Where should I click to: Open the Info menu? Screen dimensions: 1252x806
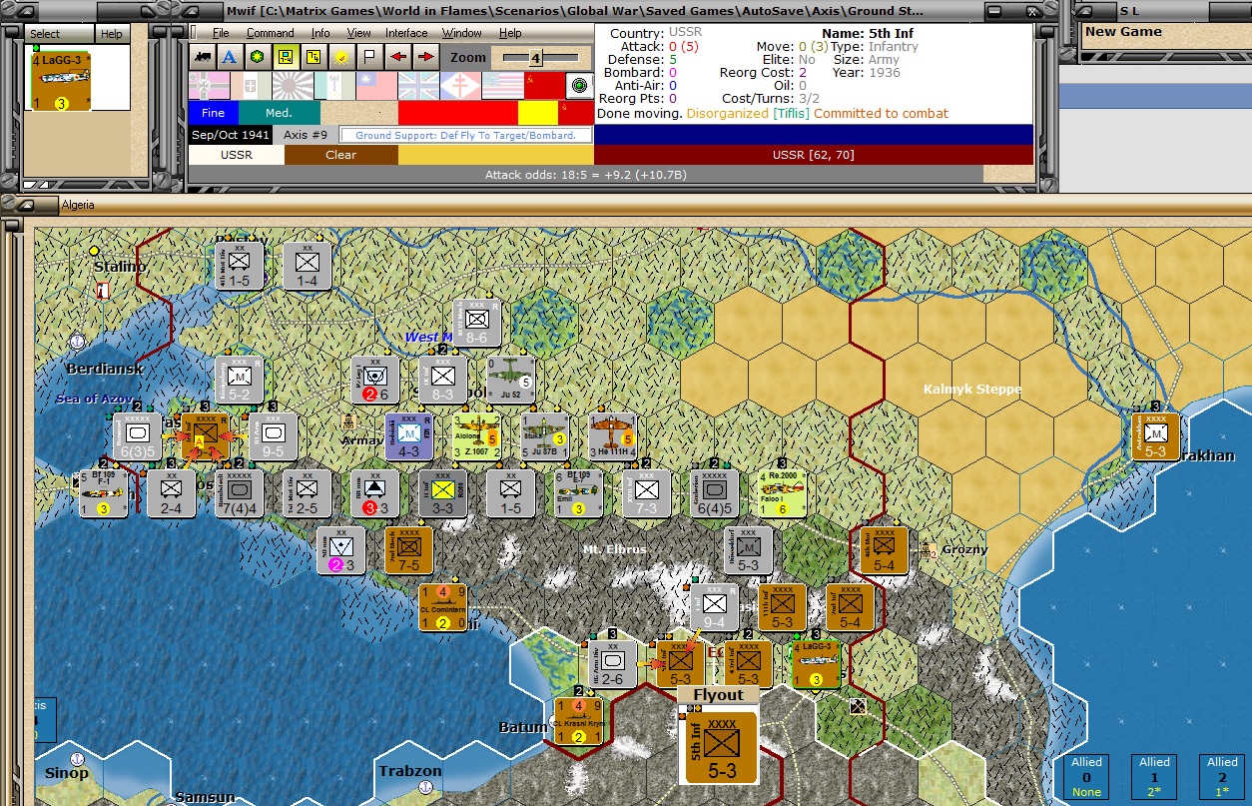click(321, 32)
